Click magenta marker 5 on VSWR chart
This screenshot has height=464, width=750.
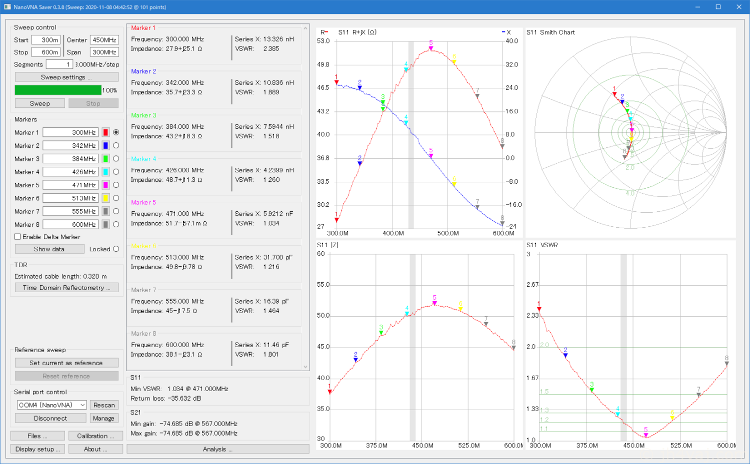point(646,435)
